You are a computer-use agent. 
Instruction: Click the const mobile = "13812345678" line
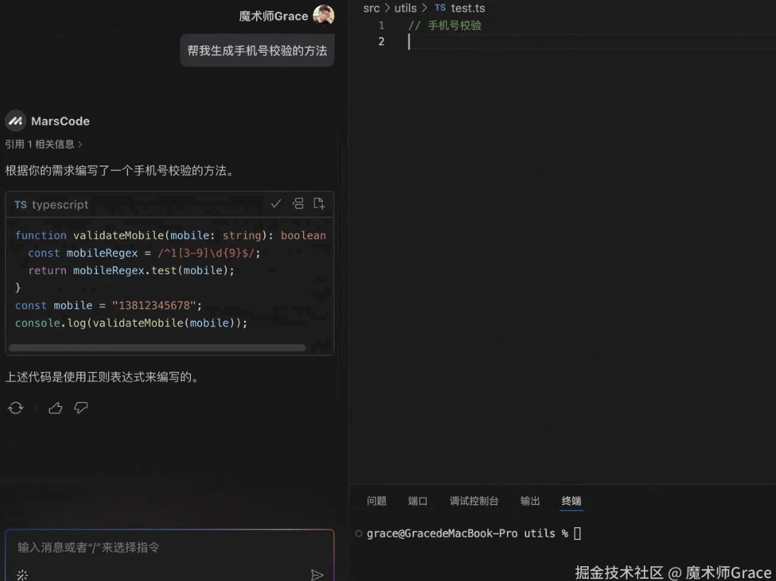(108, 305)
